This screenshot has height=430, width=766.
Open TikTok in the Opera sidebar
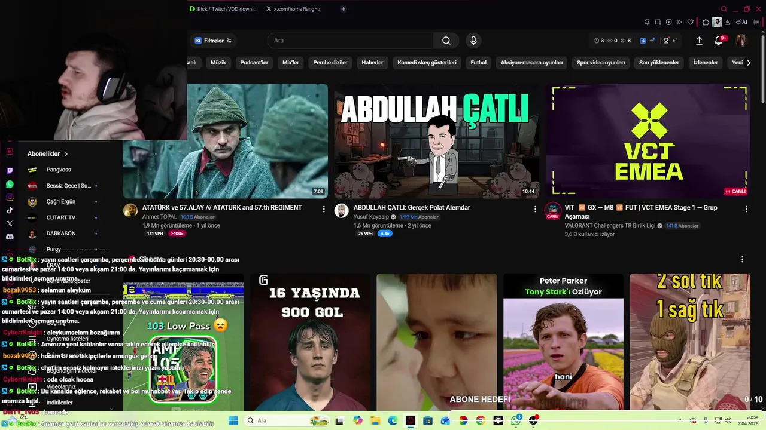click(10, 210)
